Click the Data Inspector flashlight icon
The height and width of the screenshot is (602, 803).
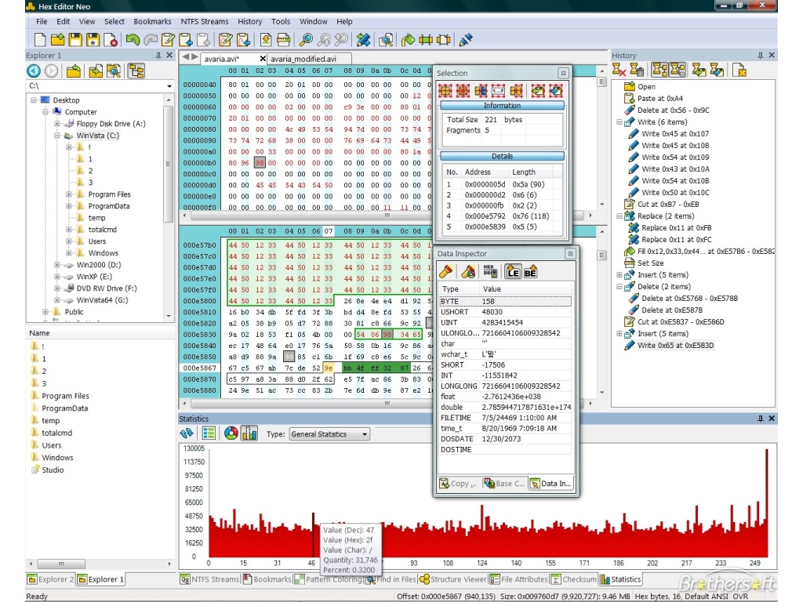point(446,272)
